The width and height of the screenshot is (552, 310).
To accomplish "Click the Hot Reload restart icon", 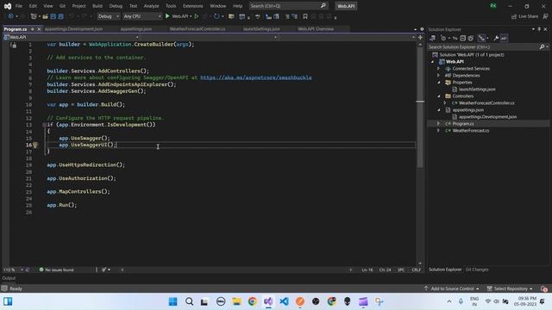I will (216, 16).
